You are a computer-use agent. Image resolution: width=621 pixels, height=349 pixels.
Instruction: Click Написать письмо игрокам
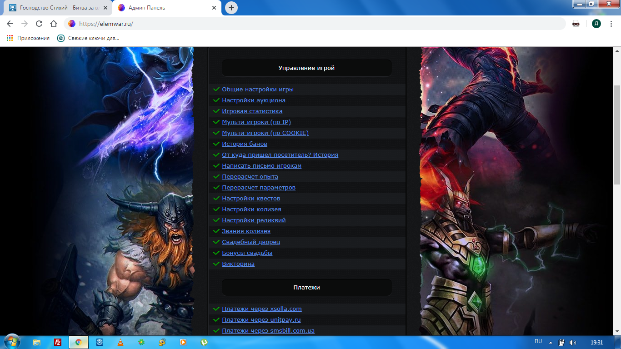(262, 166)
